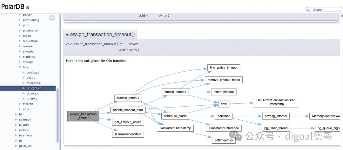Expand the partitioning folder arrow
This screenshot has height=150, width=343.
[x=20, y=20]
